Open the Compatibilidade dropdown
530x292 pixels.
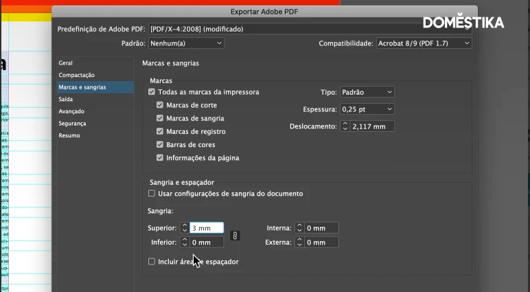coord(424,43)
